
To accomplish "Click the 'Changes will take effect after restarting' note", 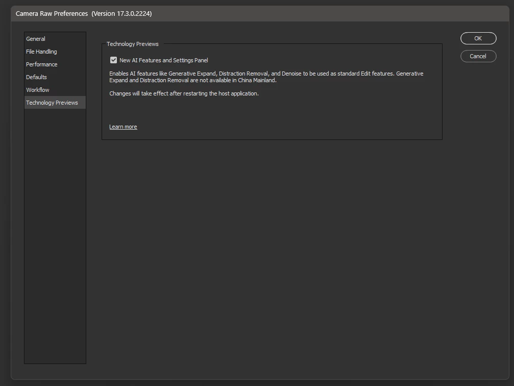I will pos(184,93).
